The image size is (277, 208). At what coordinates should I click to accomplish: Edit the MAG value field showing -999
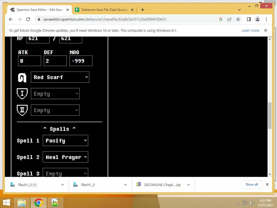click(x=81, y=61)
